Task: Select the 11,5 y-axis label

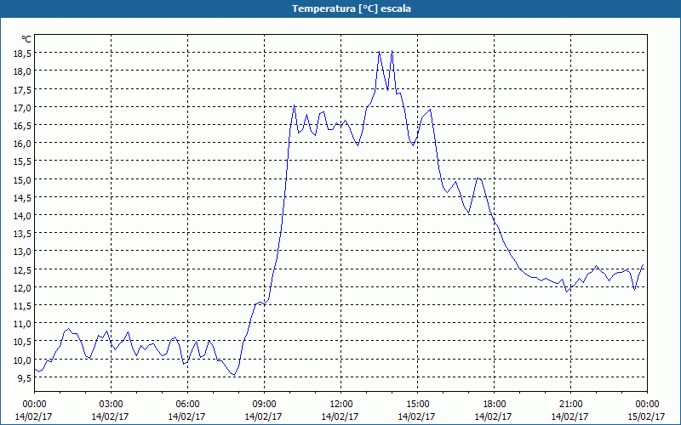Action: 22,306
